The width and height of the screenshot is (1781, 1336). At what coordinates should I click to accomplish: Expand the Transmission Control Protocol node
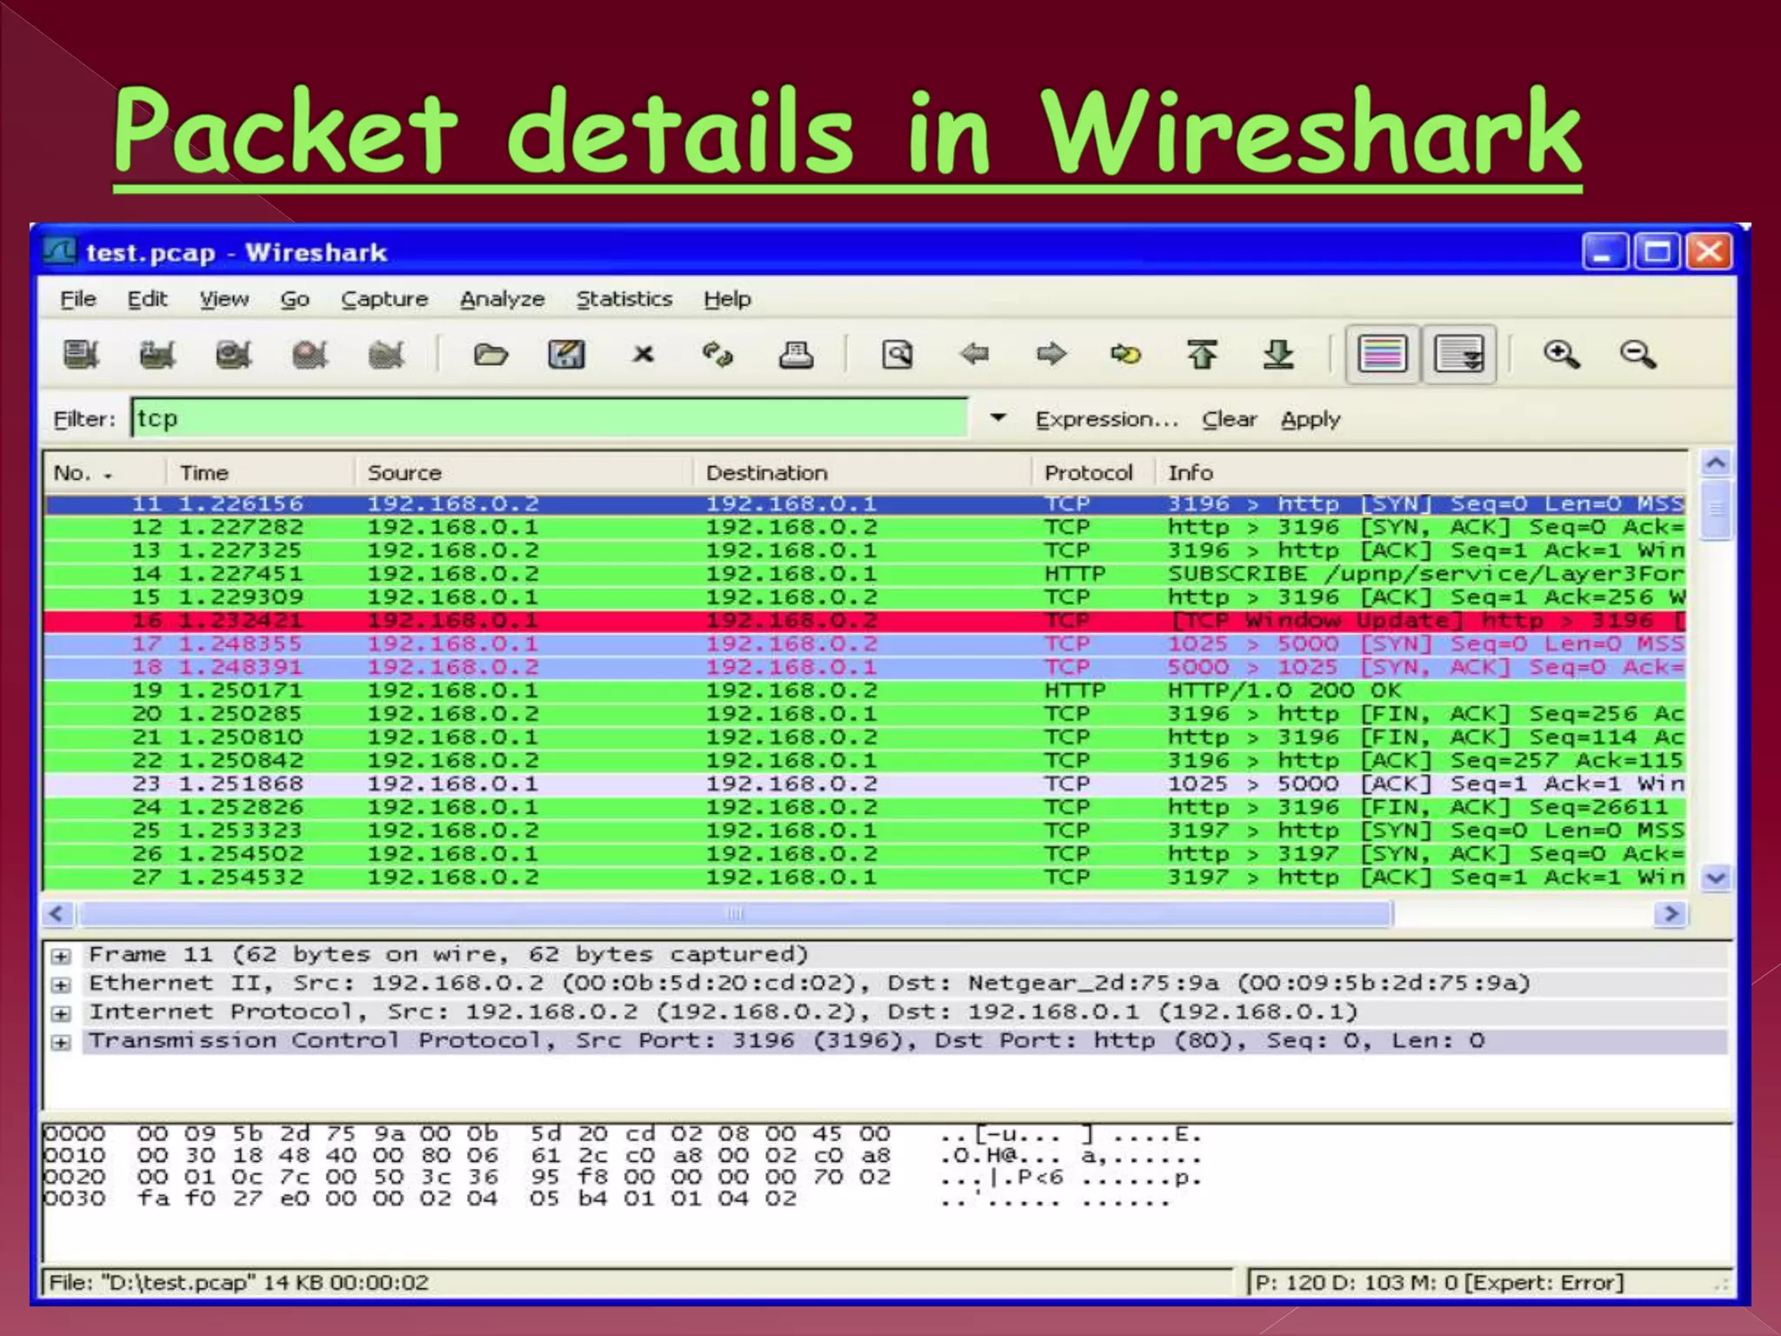[x=60, y=1042]
